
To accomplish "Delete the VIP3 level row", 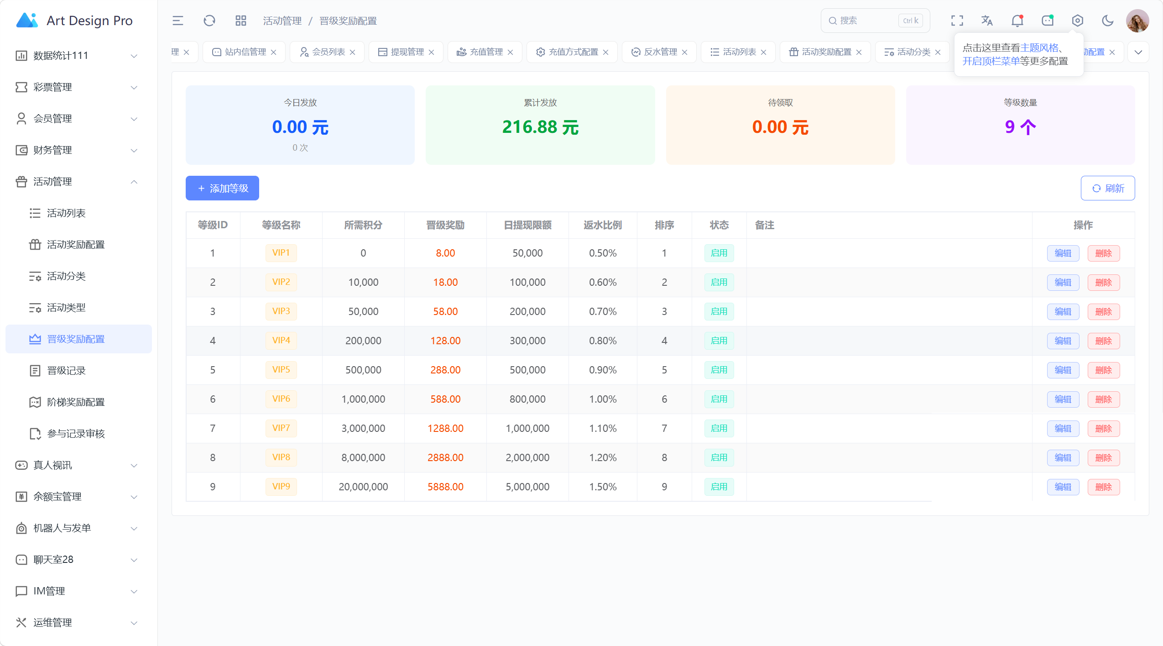I will [1103, 312].
